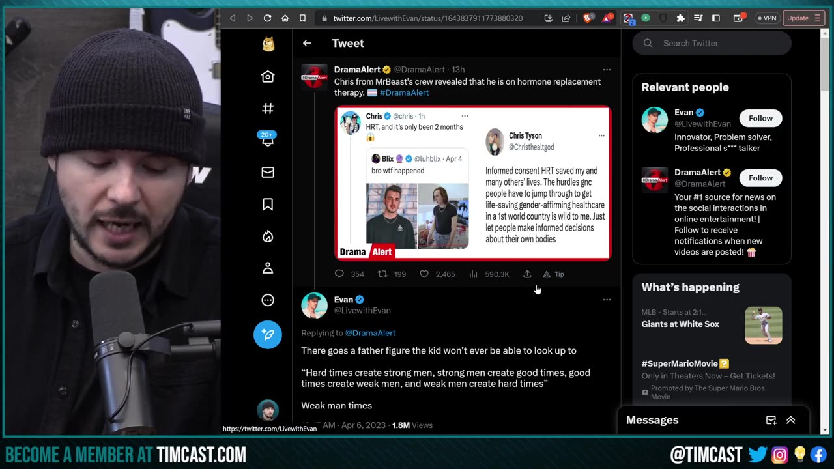Open Notifications bell with 20+ badge
The image size is (834, 469).
268,139
